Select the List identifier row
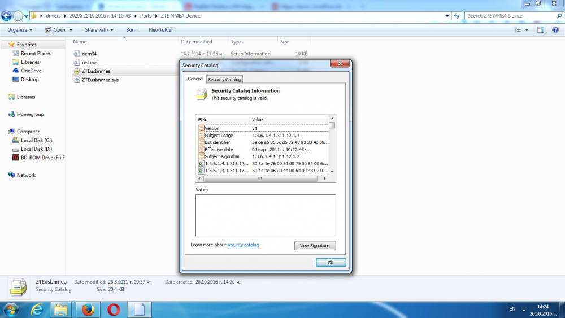Image resolution: width=565 pixels, height=318 pixels. 263,142
